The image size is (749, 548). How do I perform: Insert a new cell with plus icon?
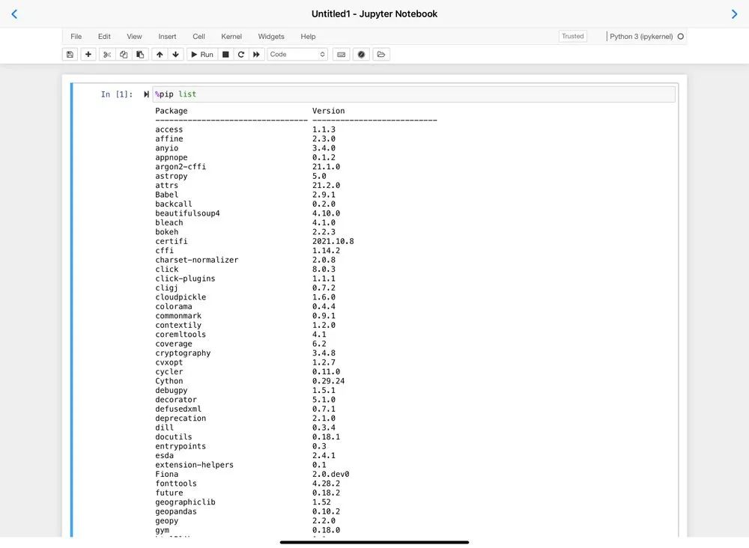(88, 55)
